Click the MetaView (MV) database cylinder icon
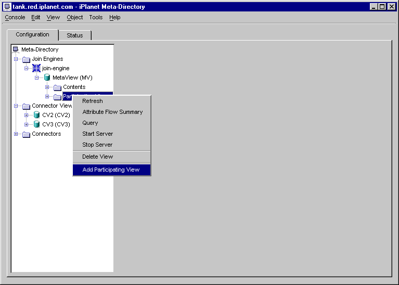The image size is (399, 285). [x=47, y=77]
